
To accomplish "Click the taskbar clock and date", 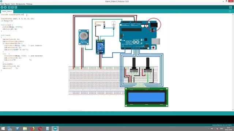I will (228, 129).
